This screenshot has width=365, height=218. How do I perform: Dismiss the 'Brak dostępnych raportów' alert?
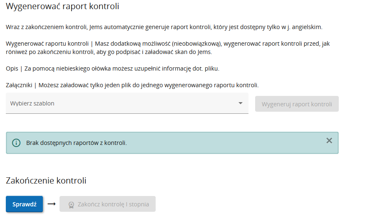pos(329,141)
